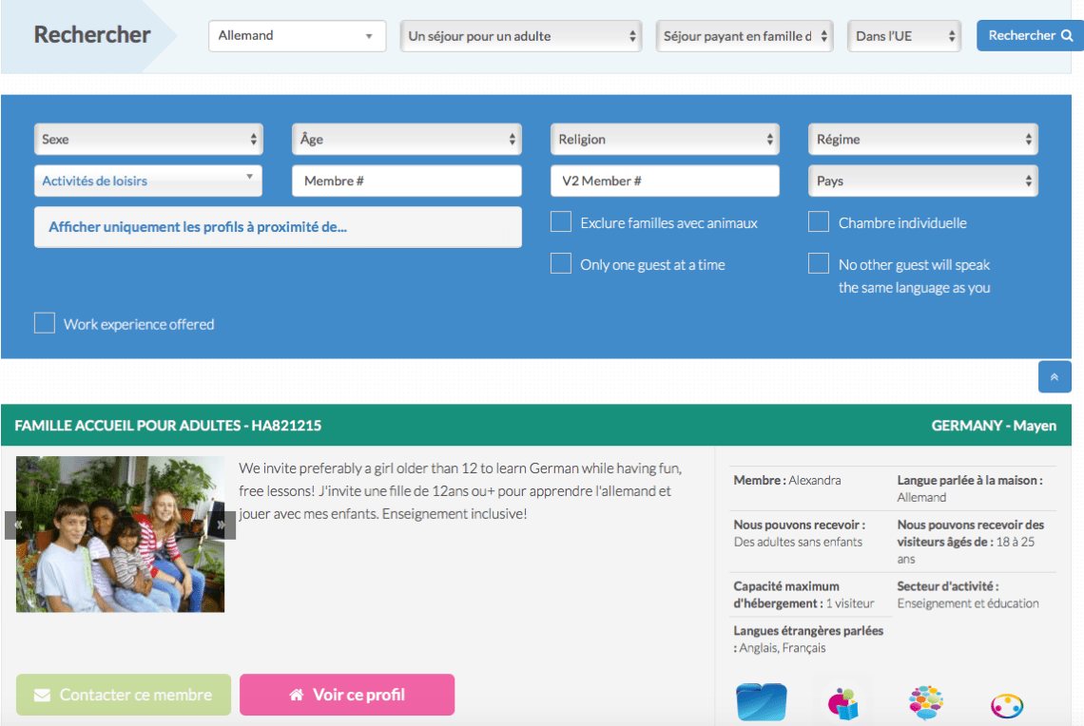Collapse filters with double-chevron up button
This screenshot has width=1084, height=726.
(1055, 376)
